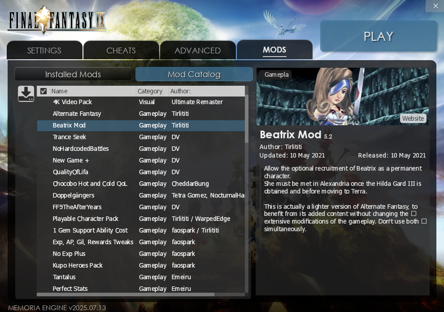Image resolution: width=444 pixels, height=312 pixels.
Task: Click the download mod icon
Action: [26, 94]
